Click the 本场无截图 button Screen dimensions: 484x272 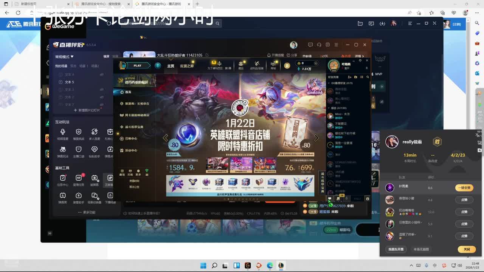click(421, 249)
